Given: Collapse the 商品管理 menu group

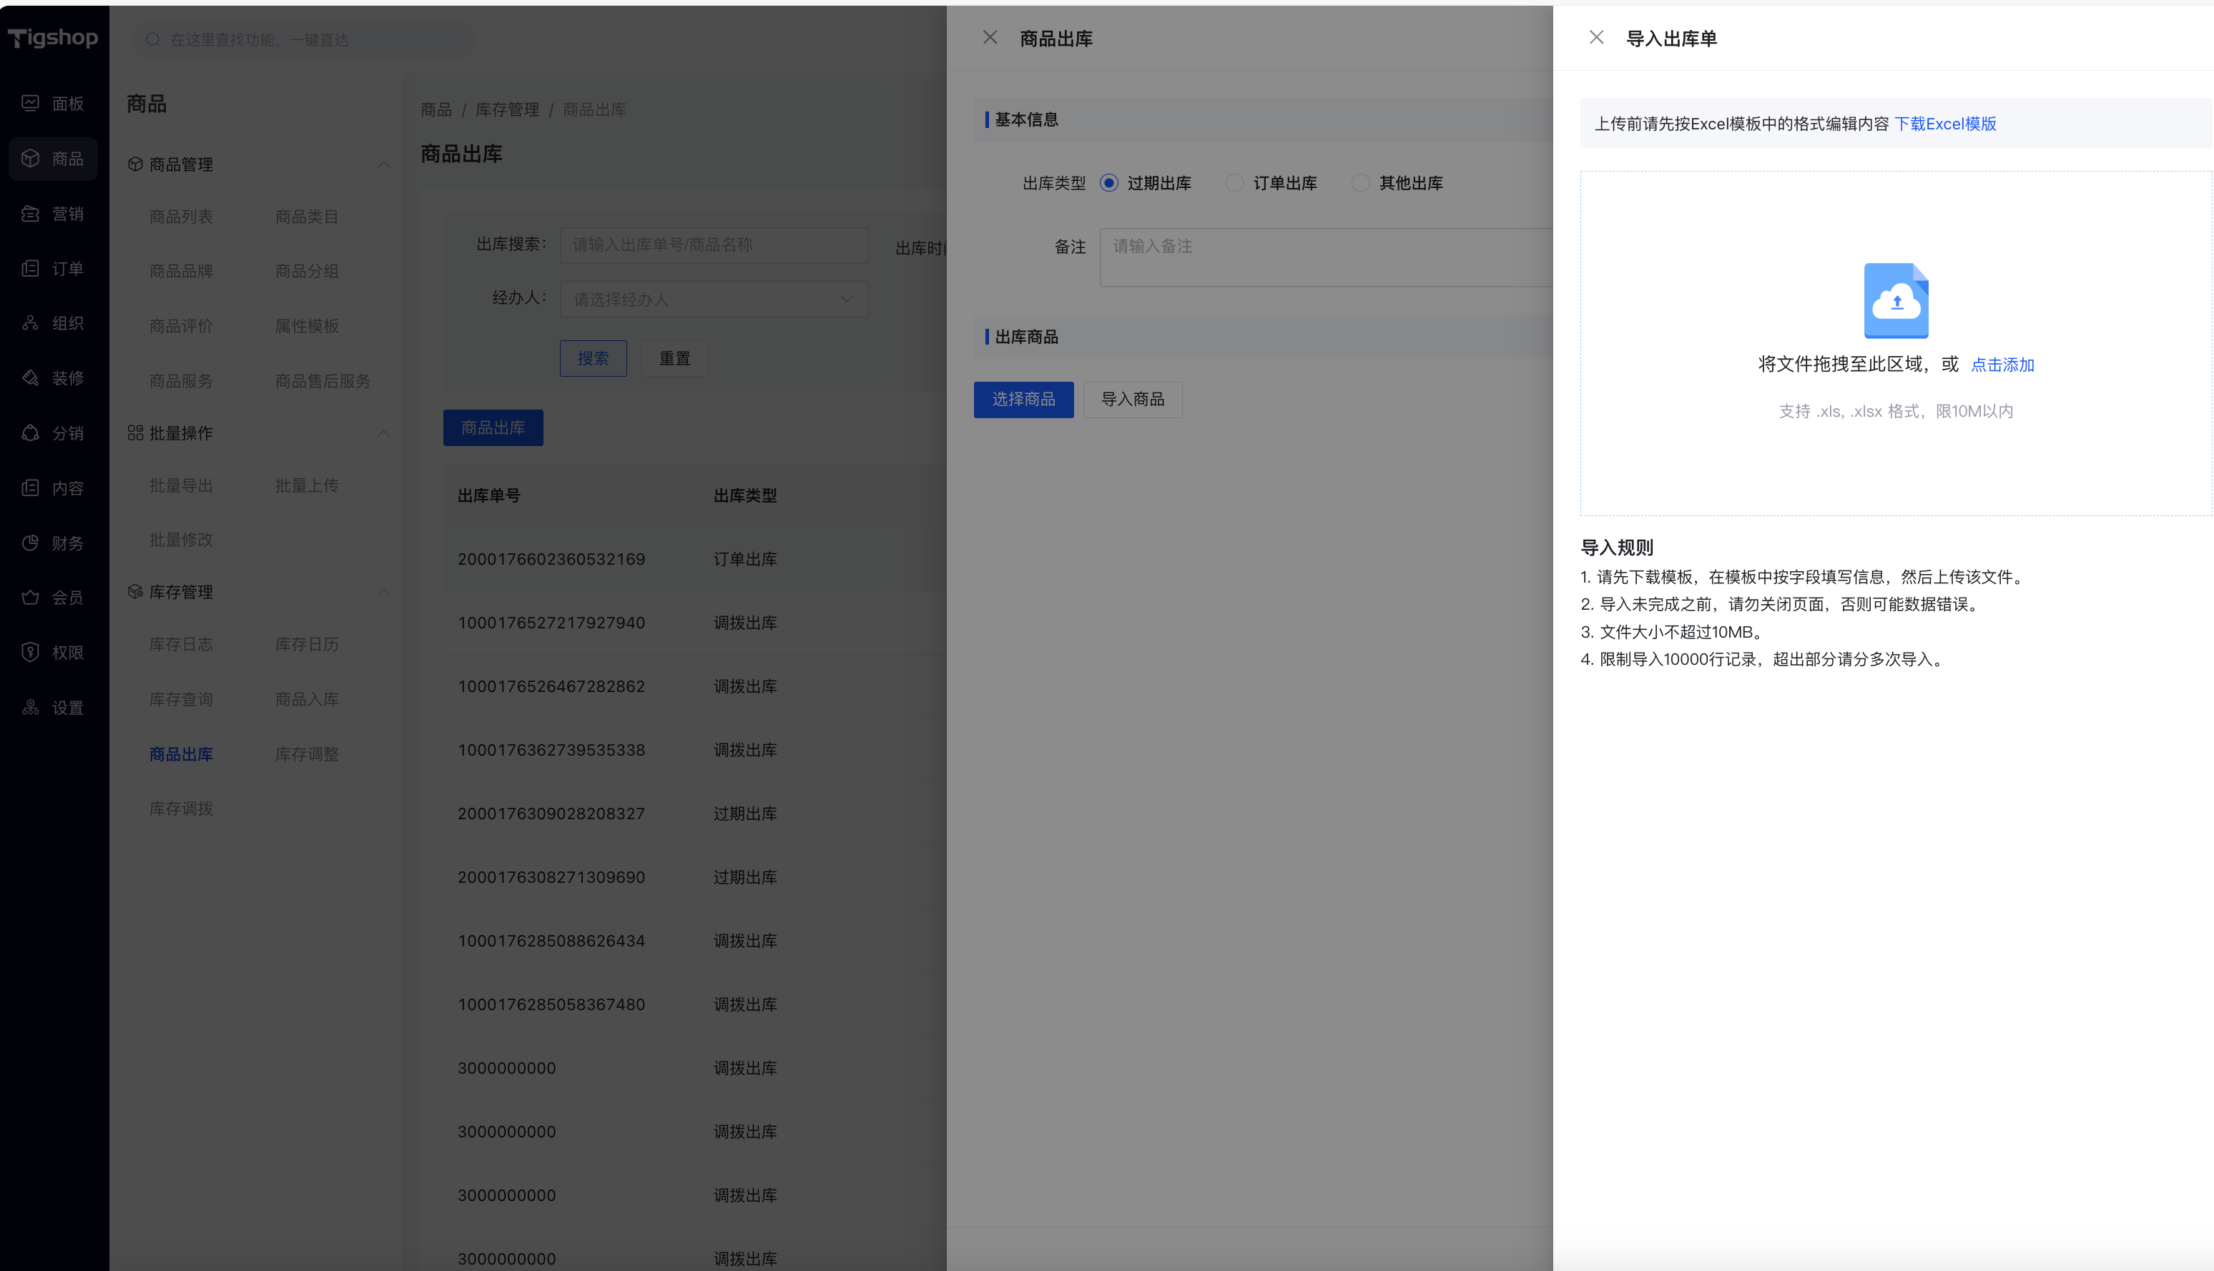Looking at the screenshot, I should [x=383, y=164].
